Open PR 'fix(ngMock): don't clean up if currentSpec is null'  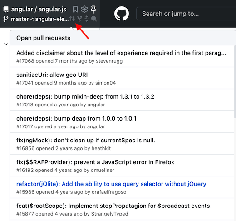pyautogui.click(x=86, y=141)
